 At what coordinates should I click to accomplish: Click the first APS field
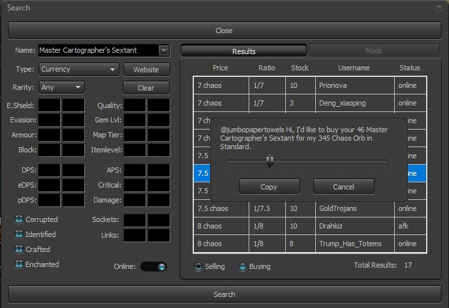[135, 171]
